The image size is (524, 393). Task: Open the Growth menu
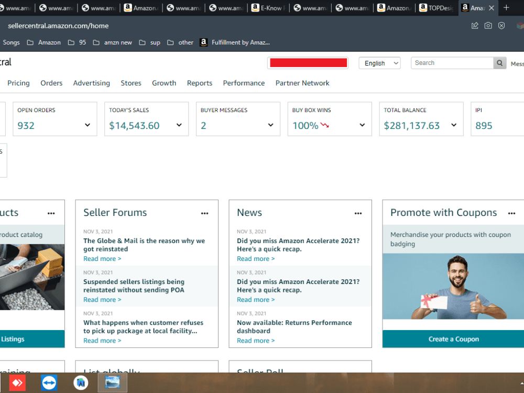click(164, 83)
